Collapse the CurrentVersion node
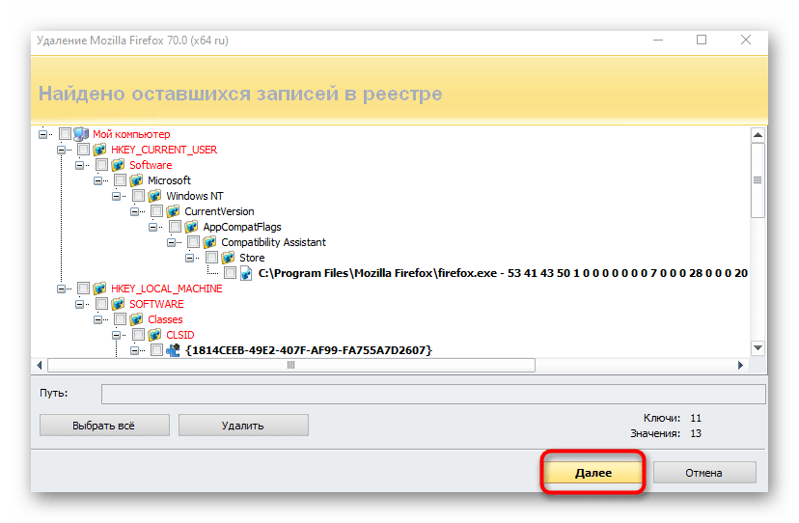 [x=134, y=211]
